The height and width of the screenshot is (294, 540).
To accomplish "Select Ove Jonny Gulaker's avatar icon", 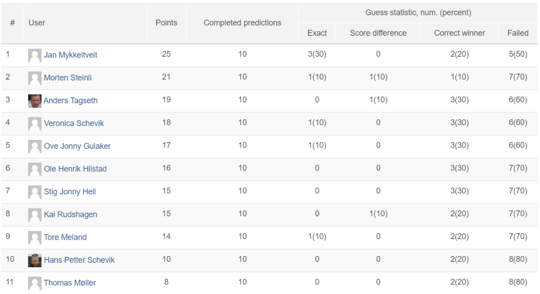I will point(34,146).
